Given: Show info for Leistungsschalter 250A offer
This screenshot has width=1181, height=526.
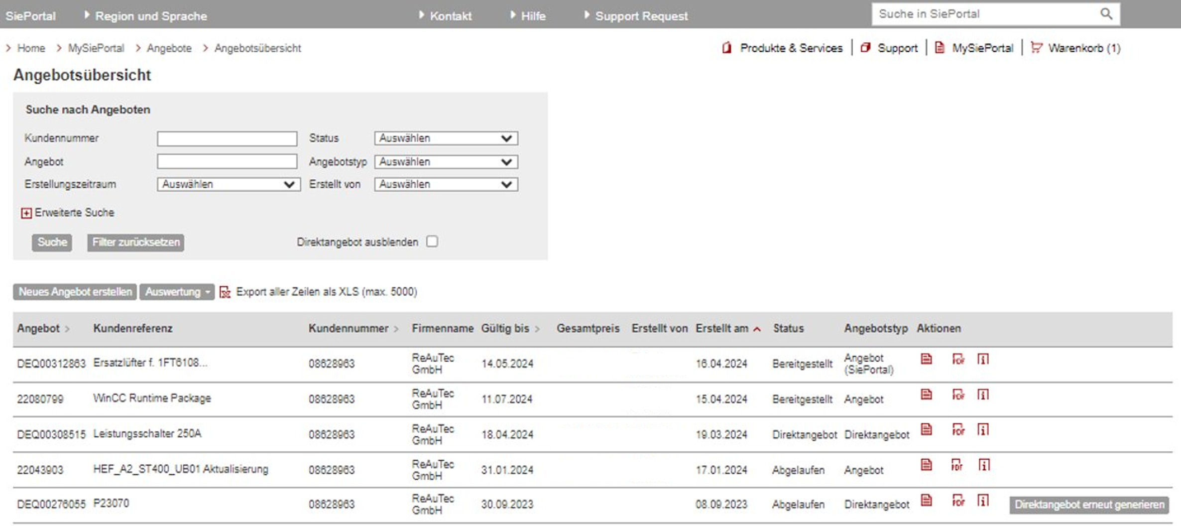Looking at the screenshot, I should coord(983,430).
